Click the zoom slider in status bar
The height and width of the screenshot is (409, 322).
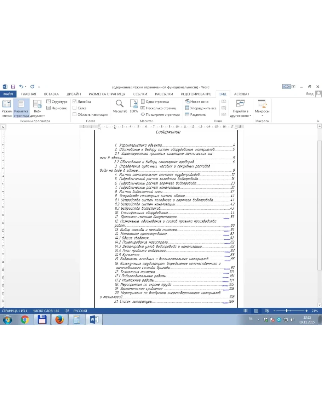[287, 311]
